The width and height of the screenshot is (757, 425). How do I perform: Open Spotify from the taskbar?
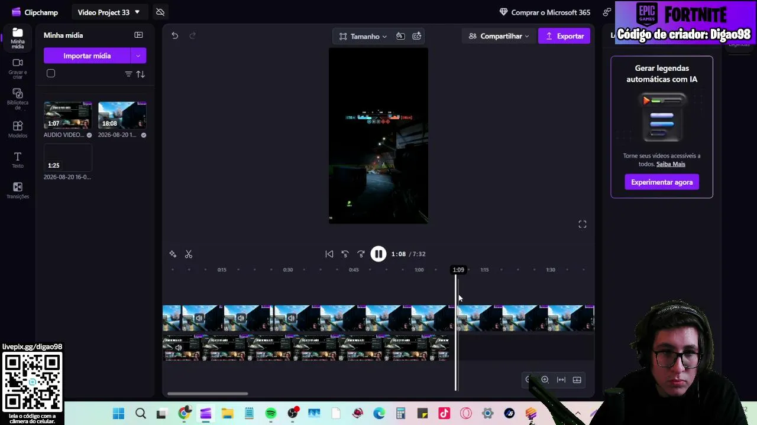271,413
